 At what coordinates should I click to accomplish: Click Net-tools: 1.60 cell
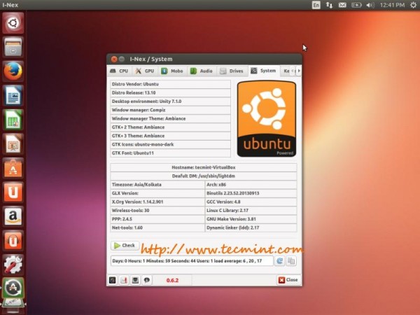(157, 227)
